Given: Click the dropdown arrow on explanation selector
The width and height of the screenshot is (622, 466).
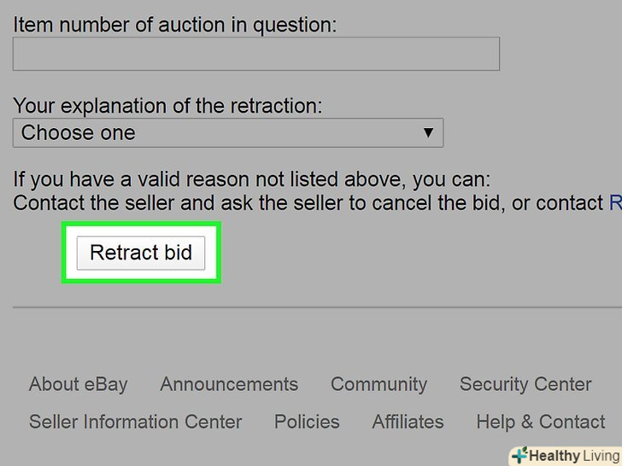Looking at the screenshot, I should pos(429,133).
